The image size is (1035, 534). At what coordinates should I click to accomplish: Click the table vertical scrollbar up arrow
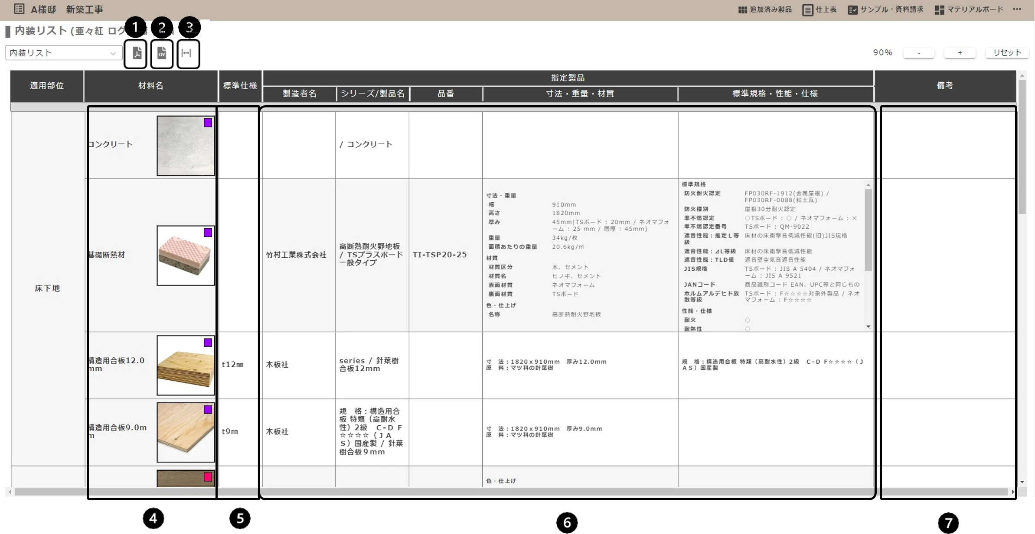coord(1022,76)
